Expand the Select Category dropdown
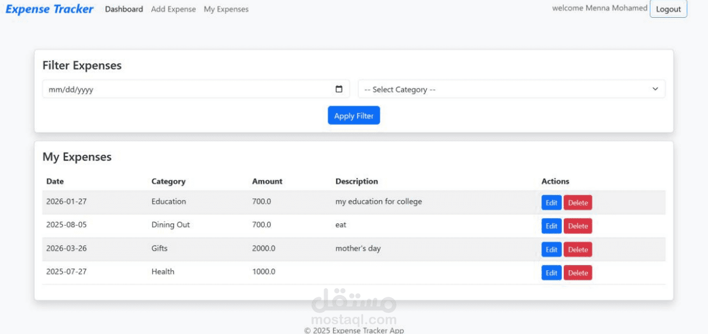This screenshot has height=334, width=708. point(511,89)
